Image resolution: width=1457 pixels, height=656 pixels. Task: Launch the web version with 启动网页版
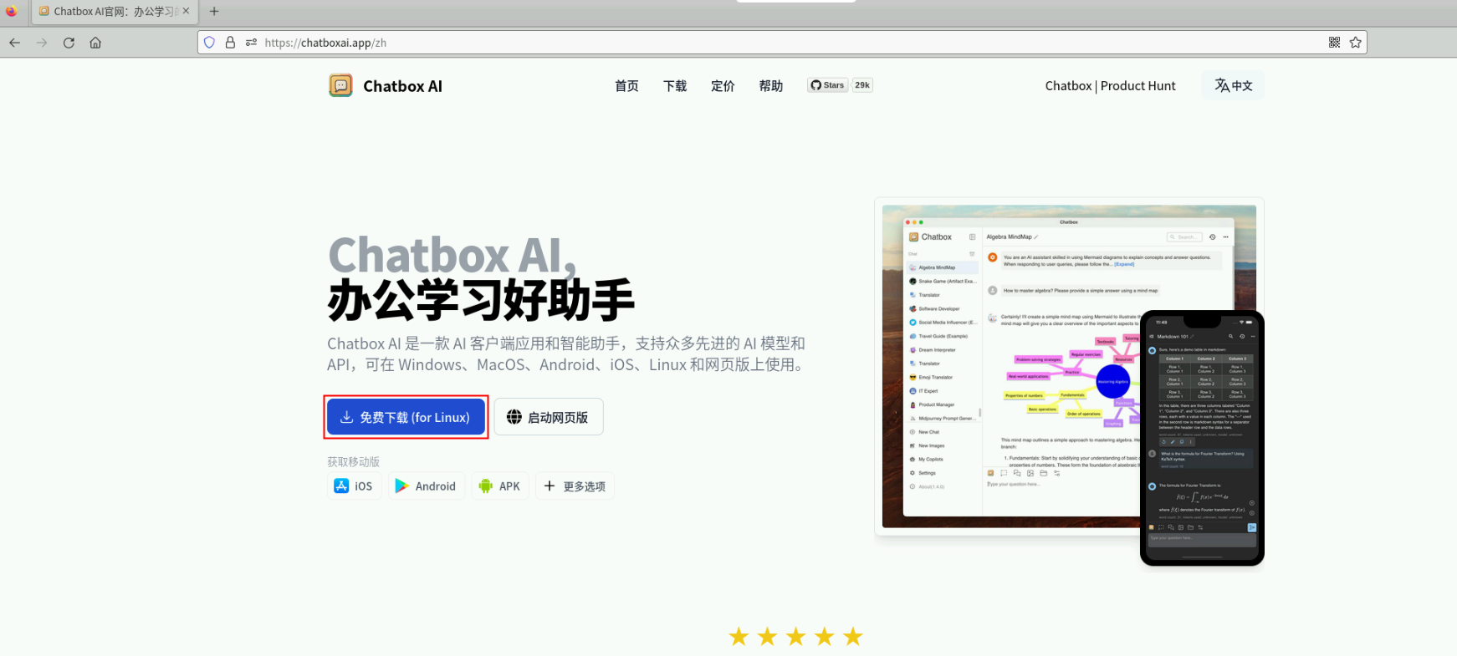coord(549,417)
